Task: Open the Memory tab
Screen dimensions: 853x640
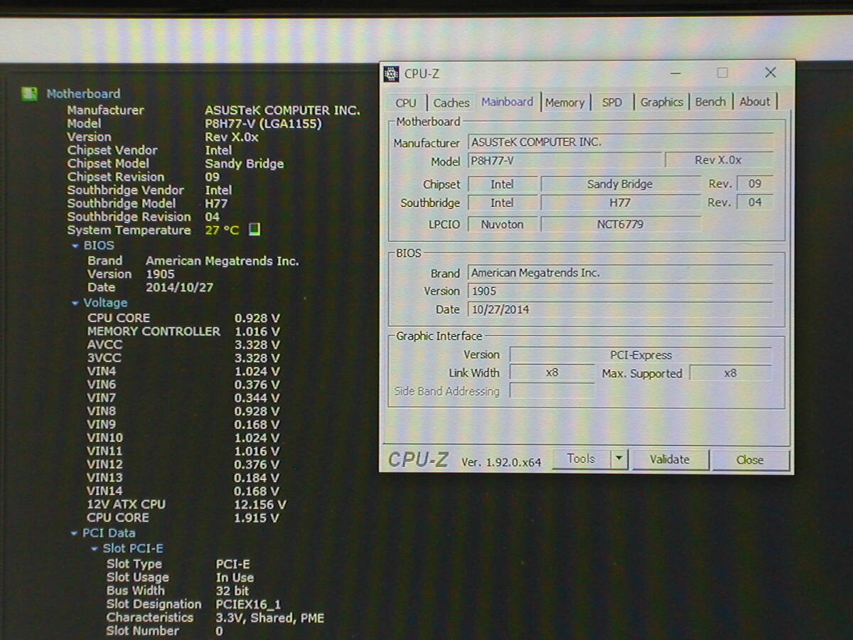Action: tap(564, 102)
